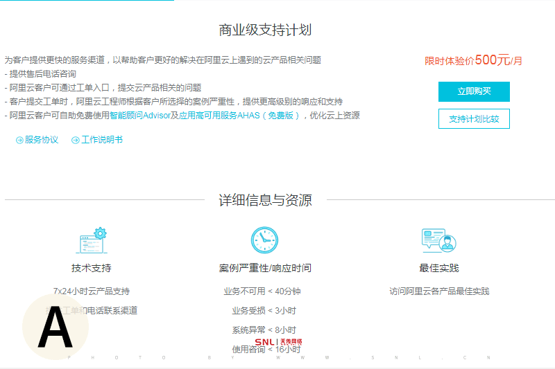Open the 支持计划比较 button
The image size is (555, 369).
coord(474,119)
